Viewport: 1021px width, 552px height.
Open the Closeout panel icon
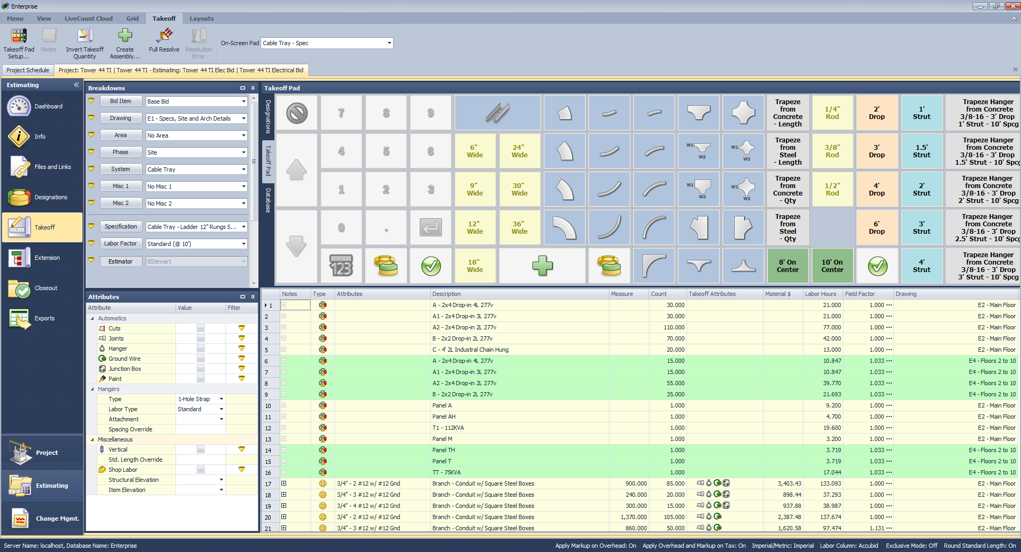[19, 288]
